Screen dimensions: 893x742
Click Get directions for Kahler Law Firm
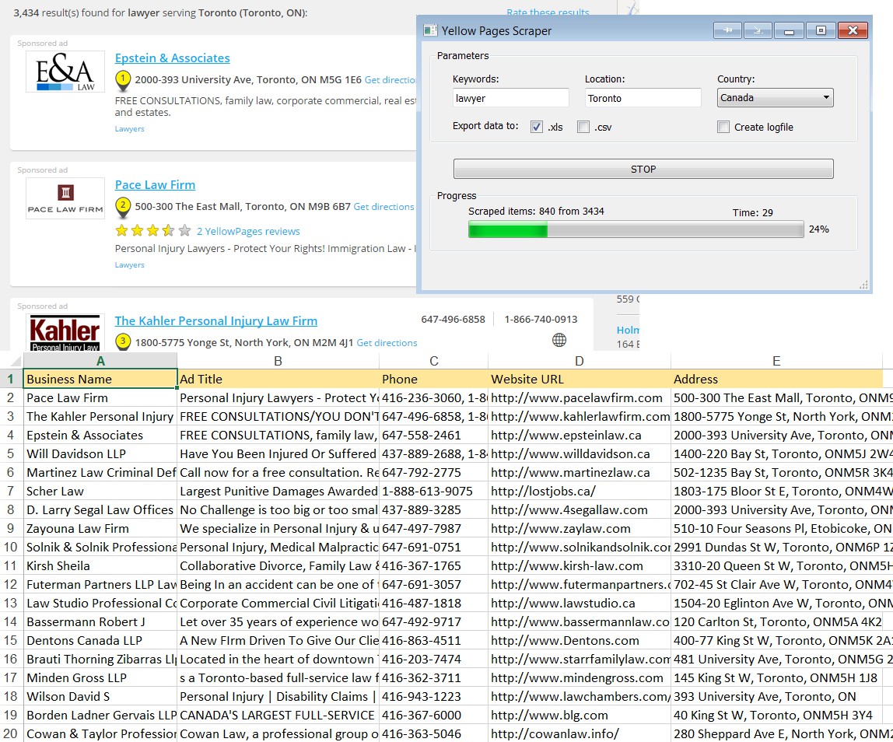[x=387, y=343]
